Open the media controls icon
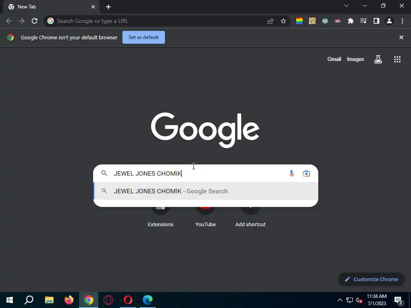Viewport: 411px width, 308px height. tap(364, 21)
